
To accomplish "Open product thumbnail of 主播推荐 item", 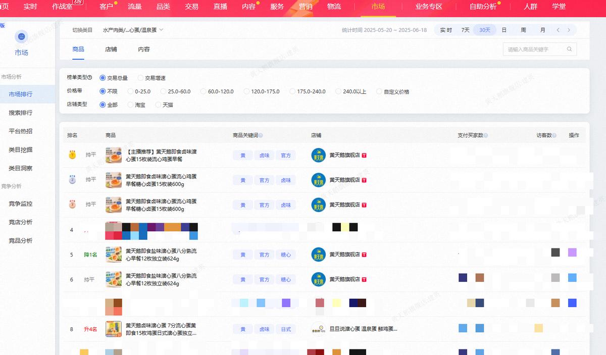I will tap(114, 155).
